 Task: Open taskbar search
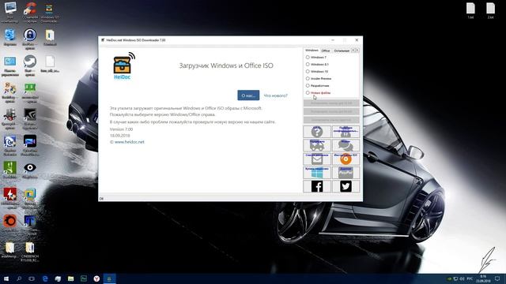click(x=19, y=278)
